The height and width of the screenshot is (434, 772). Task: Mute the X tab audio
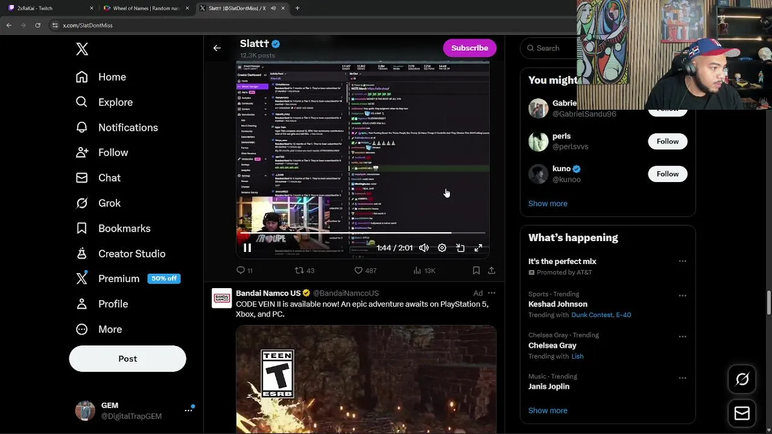pos(273,8)
